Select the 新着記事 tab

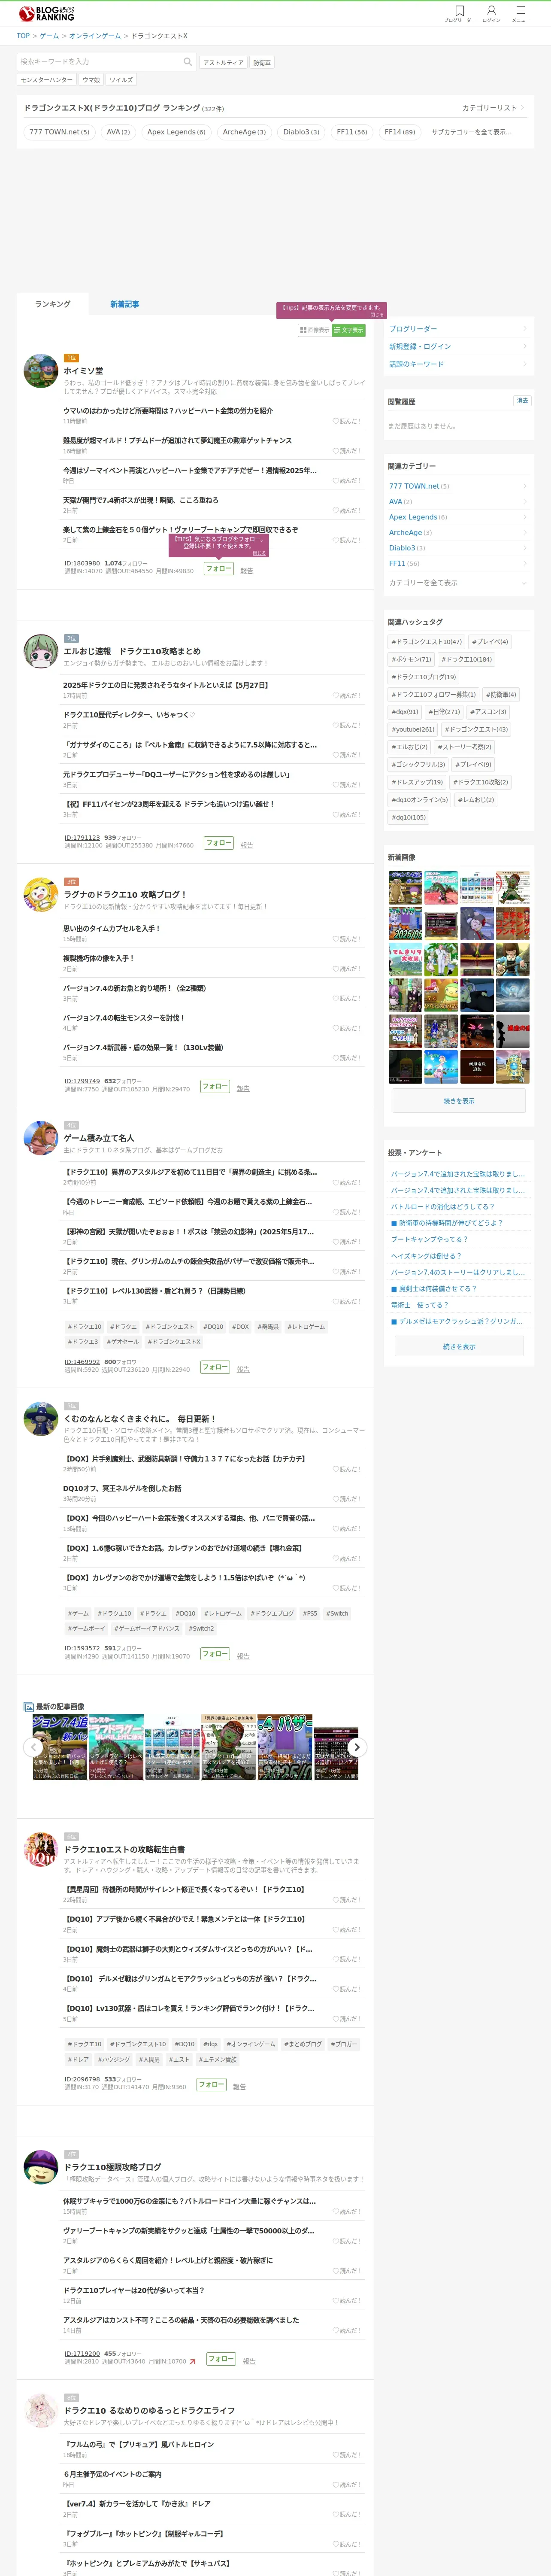coord(125,304)
